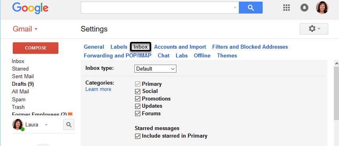
Task: Toggle the Primary category checkbox
Action: point(138,84)
